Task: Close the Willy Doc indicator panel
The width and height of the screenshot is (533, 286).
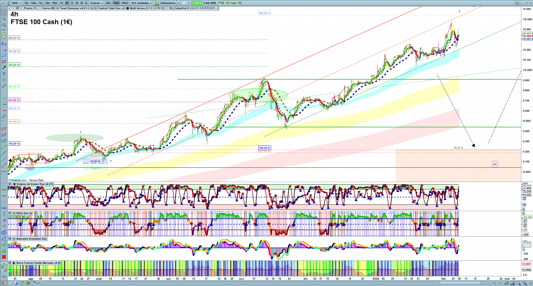Action: [10, 213]
